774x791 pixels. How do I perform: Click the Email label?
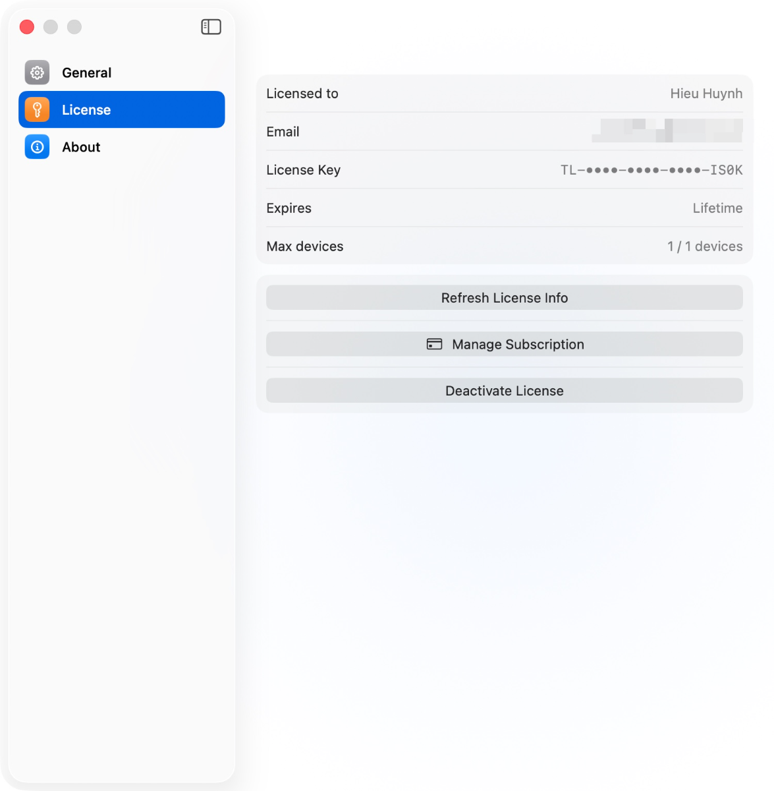283,132
